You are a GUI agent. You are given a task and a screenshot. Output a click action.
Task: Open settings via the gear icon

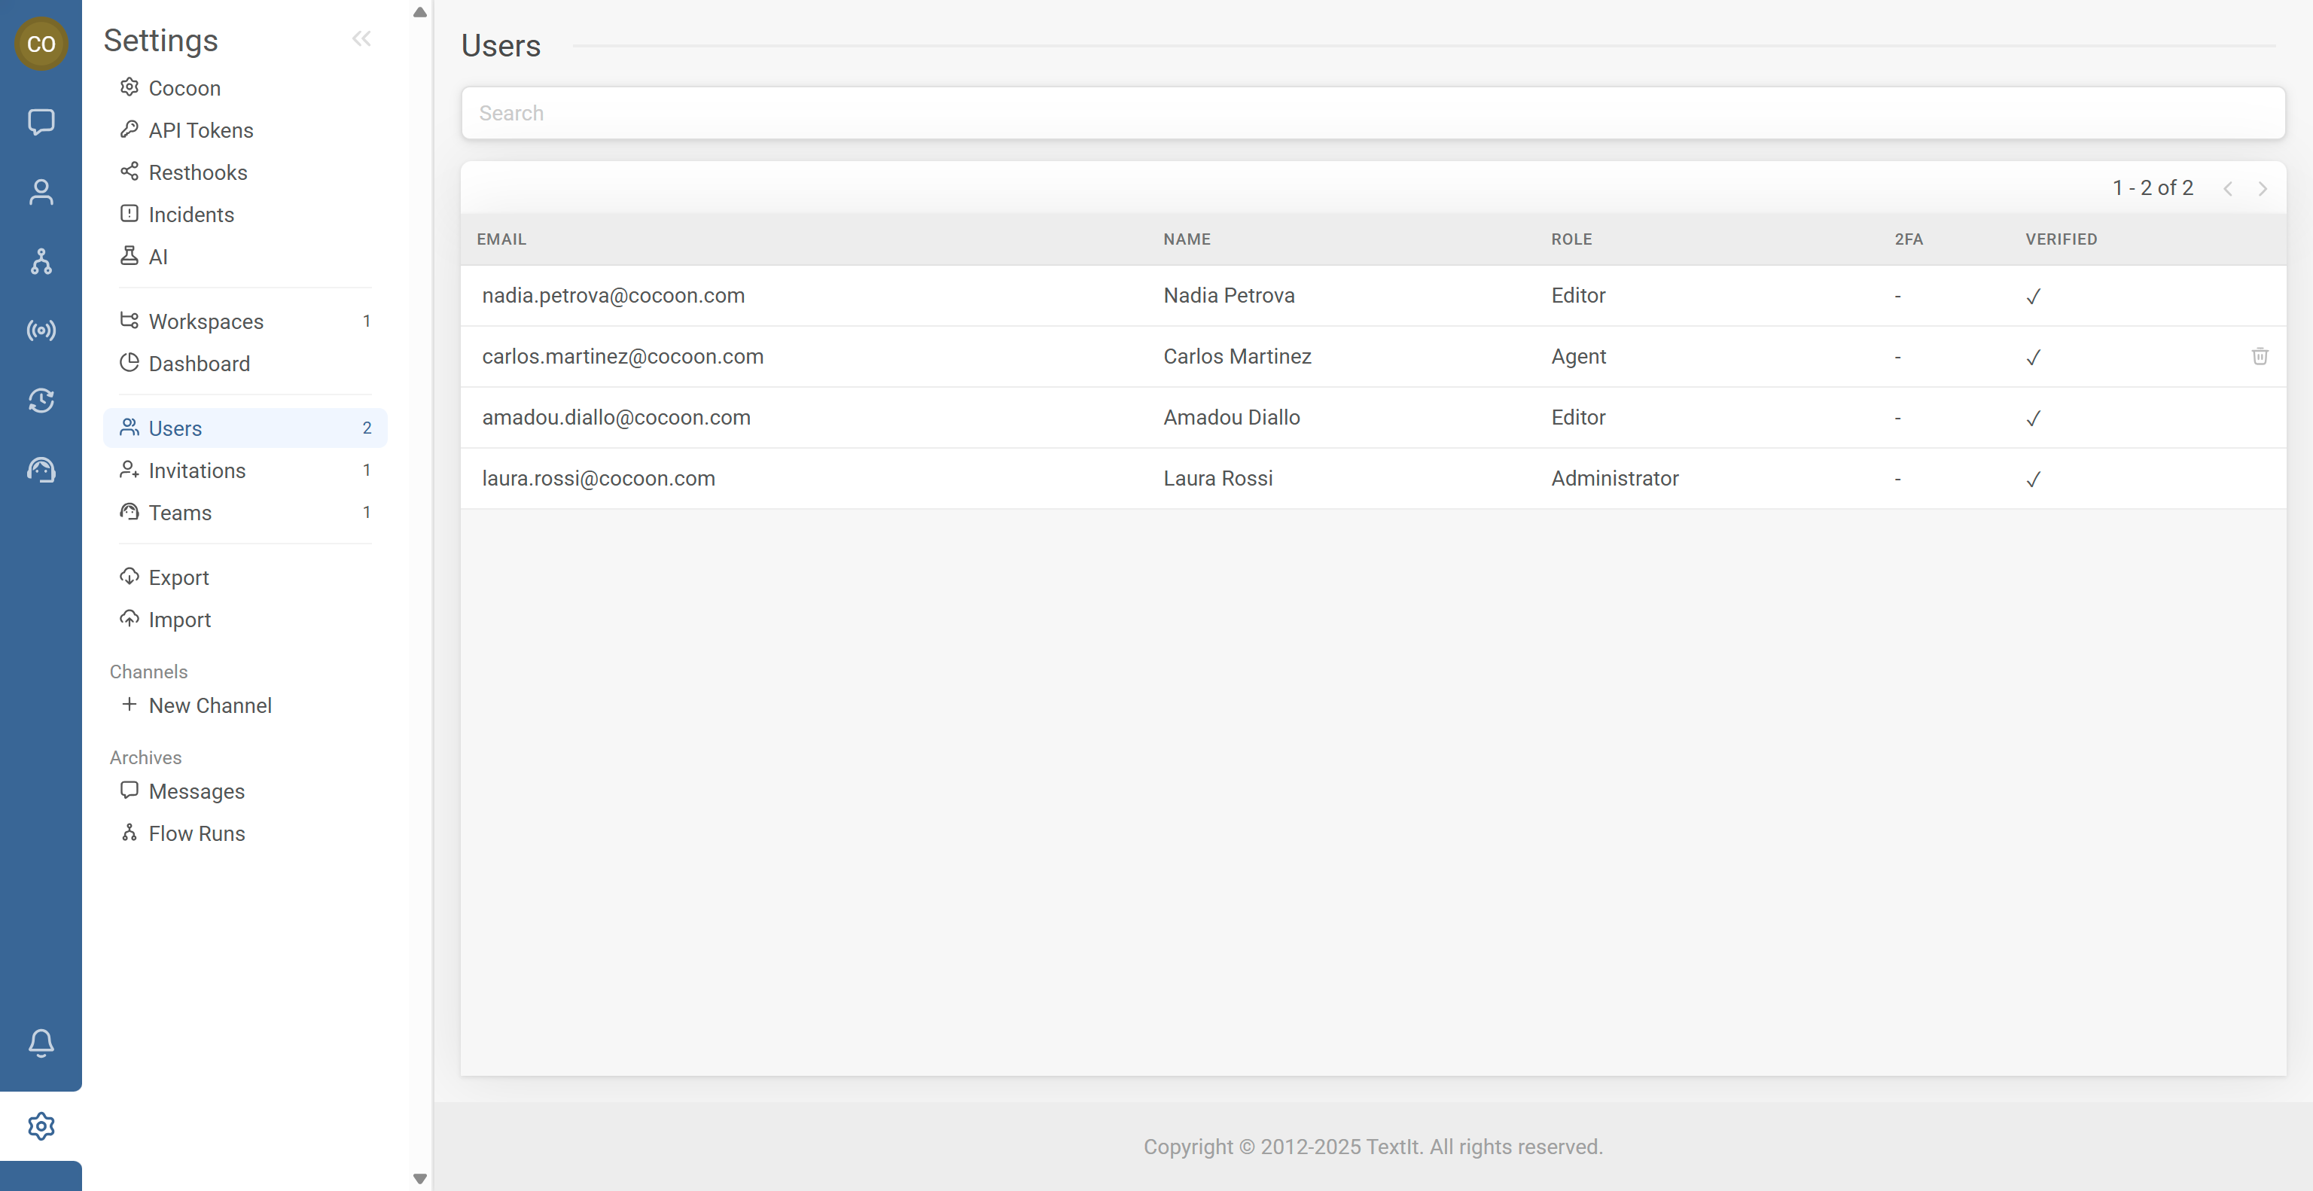click(x=41, y=1126)
